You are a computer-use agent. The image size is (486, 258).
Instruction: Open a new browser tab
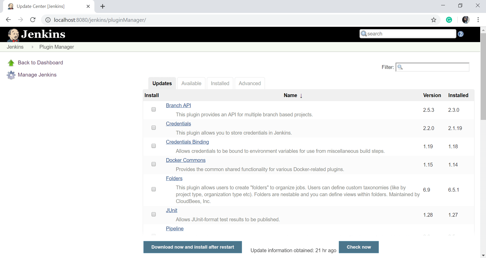click(103, 6)
